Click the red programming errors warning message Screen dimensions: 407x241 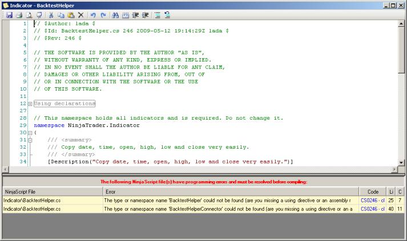(203, 182)
